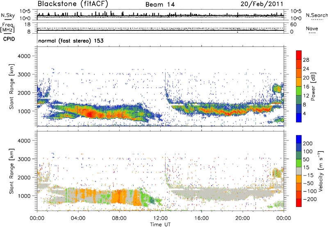This screenshot has width=328, height=227.
Task: Click the 'CPID' row label
Action: pos(9,39)
